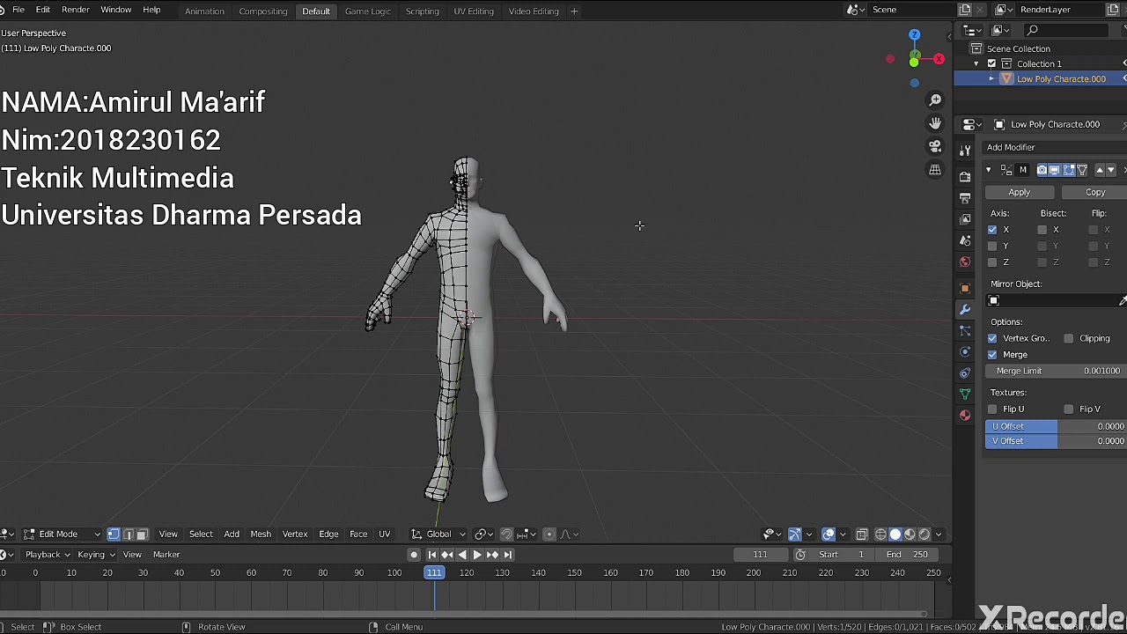
Task: Enable Flip U checkbox
Action: (992, 409)
